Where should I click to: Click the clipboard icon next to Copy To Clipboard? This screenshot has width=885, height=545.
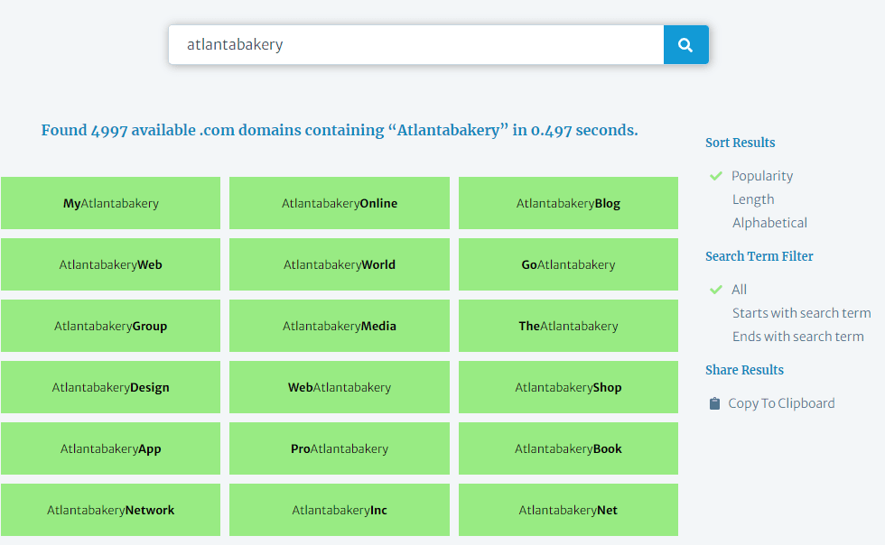tap(713, 403)
